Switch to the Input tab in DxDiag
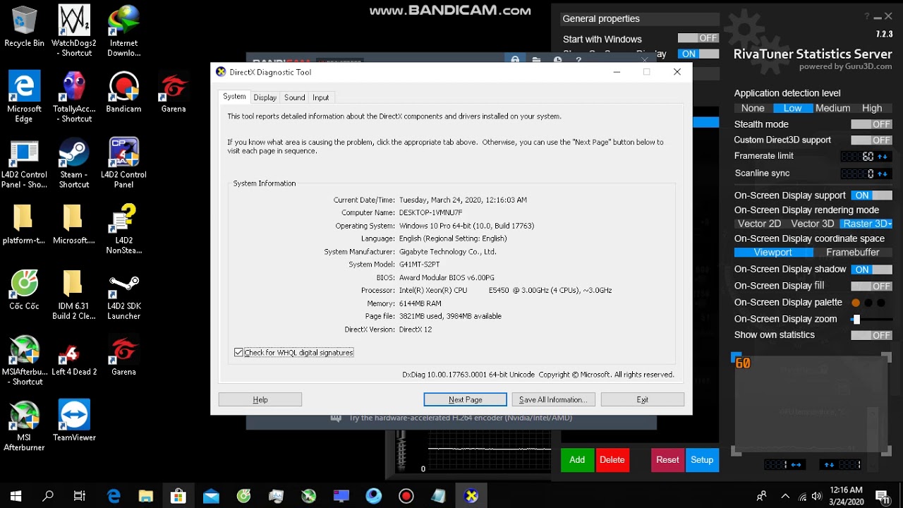 pos(321,97)
